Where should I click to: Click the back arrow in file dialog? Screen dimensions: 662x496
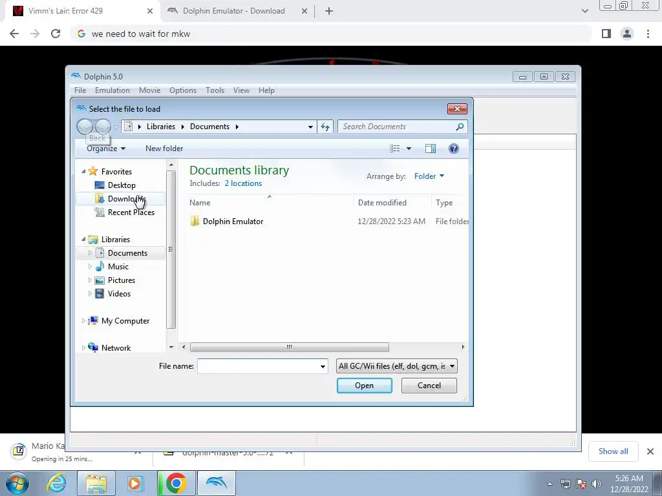(85, 126)
